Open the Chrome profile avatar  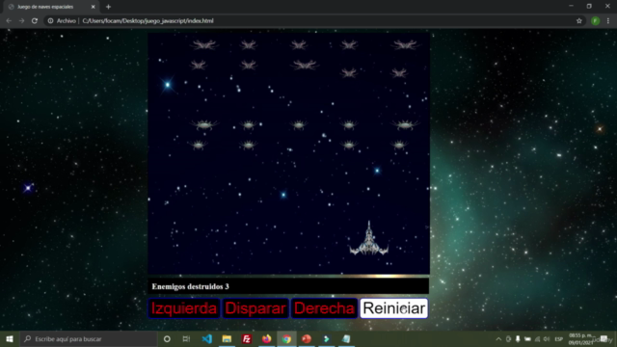(x=596, y=21)
